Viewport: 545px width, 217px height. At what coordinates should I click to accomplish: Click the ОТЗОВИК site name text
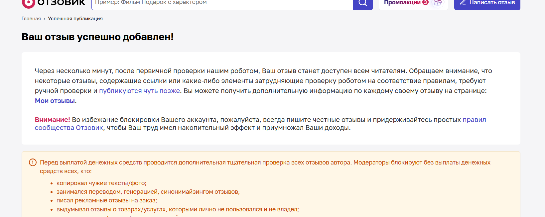pyautogui.click(x=62, y=3)
